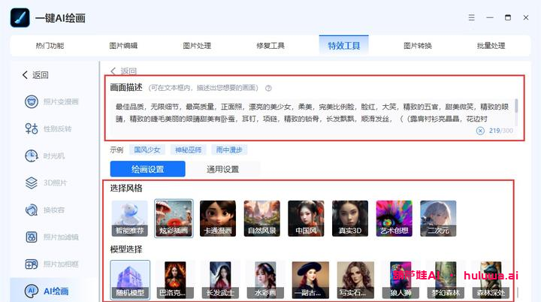The image size is (541, 302).
Task: Click the 换妆容 makeup icon
Action: point(32,210)
